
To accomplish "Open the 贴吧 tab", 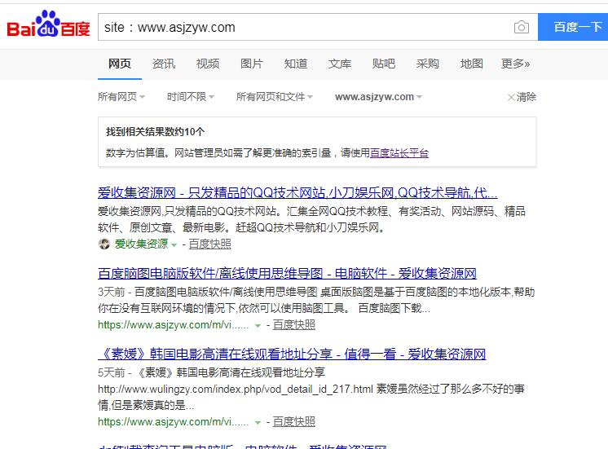I will [384, 64].
